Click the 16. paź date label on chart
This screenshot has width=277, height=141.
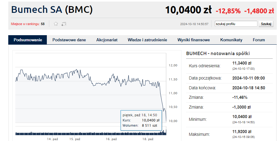(x=111, y=139)
